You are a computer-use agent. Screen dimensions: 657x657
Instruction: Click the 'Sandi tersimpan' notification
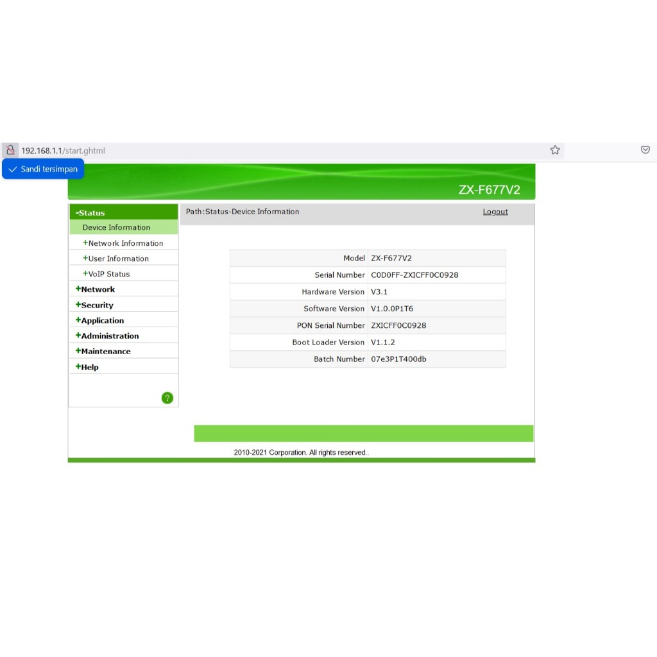pyautogui.click(x=43, y=169)
